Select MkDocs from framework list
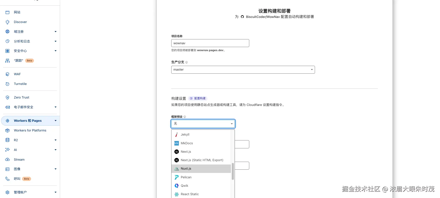 (x=201, y=143)
